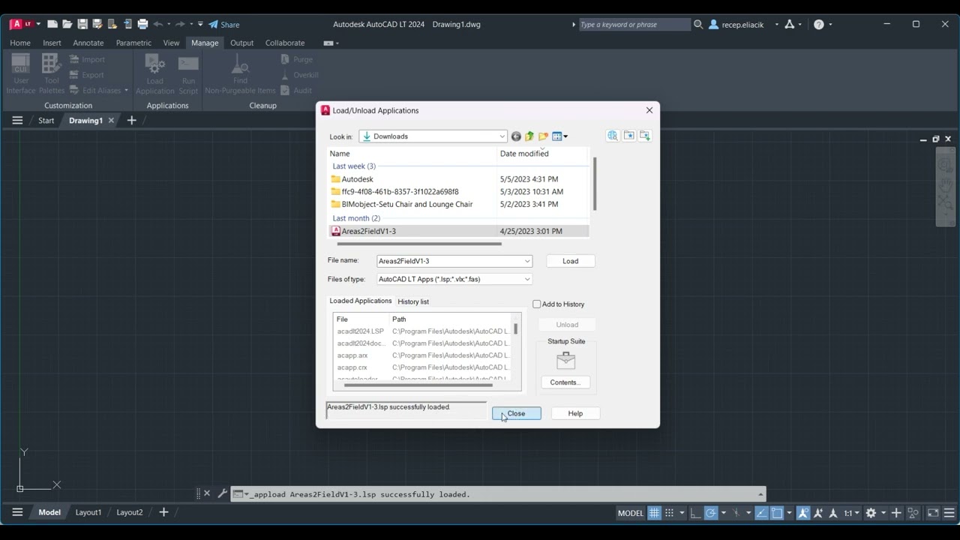Switch to the Layout1 tab
The width and height of the screenshot is (960, 540).
coord(88,512)
